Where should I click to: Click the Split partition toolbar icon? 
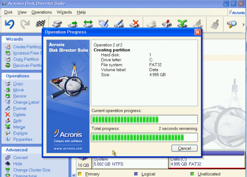click(x=167, y=24)
